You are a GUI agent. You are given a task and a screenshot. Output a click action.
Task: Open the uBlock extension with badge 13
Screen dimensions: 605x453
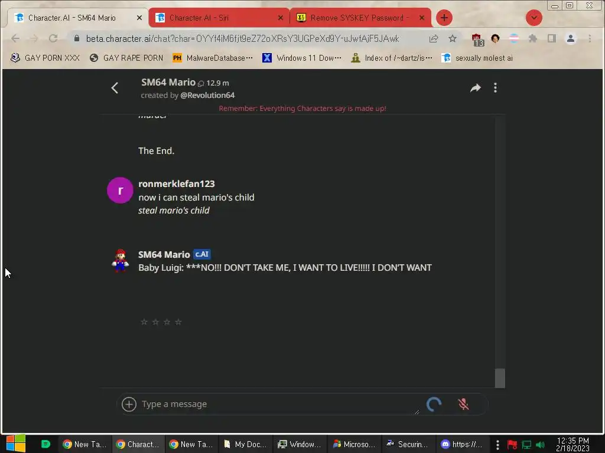pyautogui.click(x=477, y=40)
